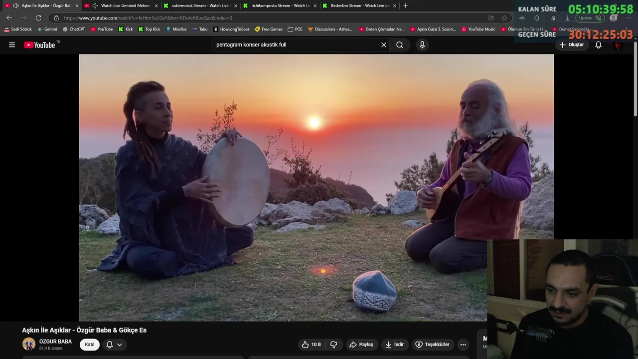638x359 pixels.
Task: View site info via lock icon
Action: pyautogui.click(x=56, y=18)
